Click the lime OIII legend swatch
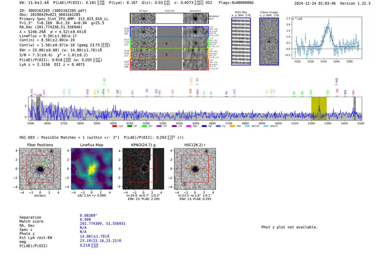Image resolution: width=390 pixels, height=265 pixels. [x=144, y=126]
